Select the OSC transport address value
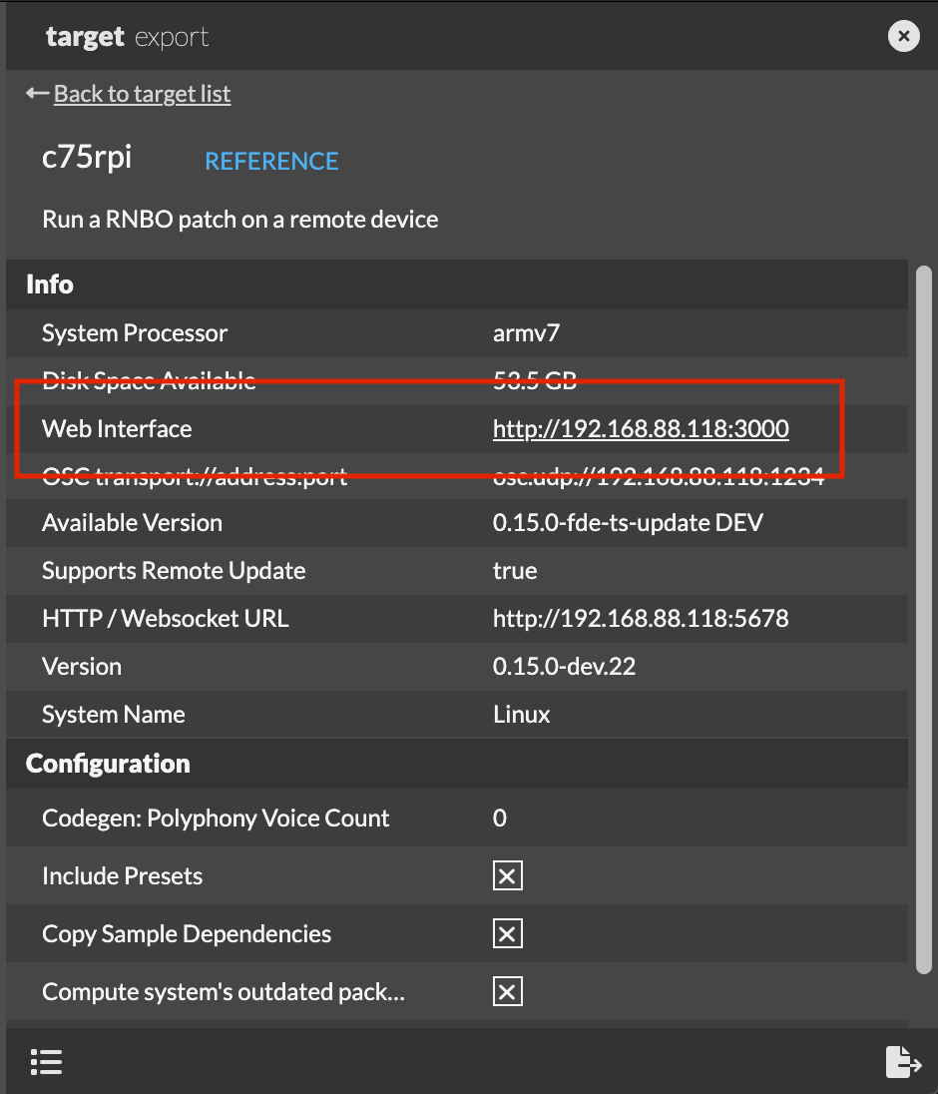 click(x=659, y=477)
